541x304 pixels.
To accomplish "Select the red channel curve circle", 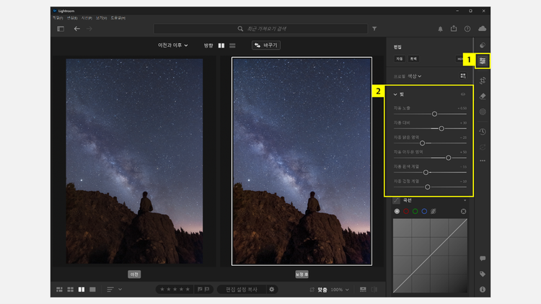I will [x=405, y=211].
